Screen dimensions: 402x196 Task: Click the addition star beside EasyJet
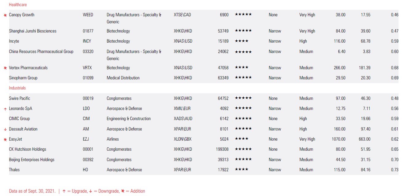(x=5, y=139)
